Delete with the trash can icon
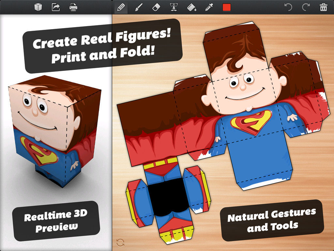Screen dimensions: 334x251 pyautogui.click(x=323, y=7)
